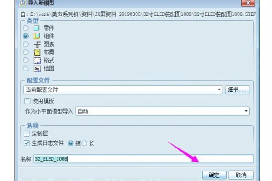
Task: Click the 取消 button
Action: click(241, 175)
